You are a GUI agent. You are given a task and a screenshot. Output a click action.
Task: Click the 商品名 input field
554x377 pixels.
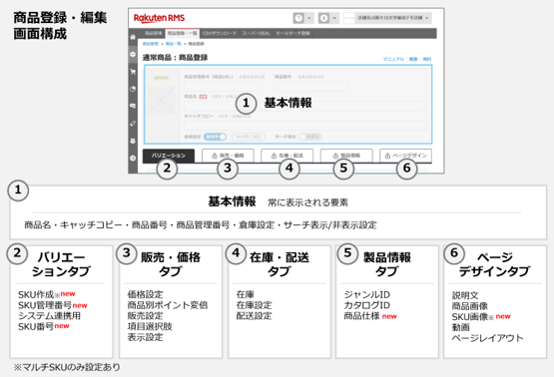[x=305, y=106]
